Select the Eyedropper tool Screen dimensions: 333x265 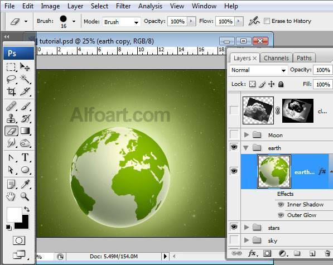[x=25, y=184]
